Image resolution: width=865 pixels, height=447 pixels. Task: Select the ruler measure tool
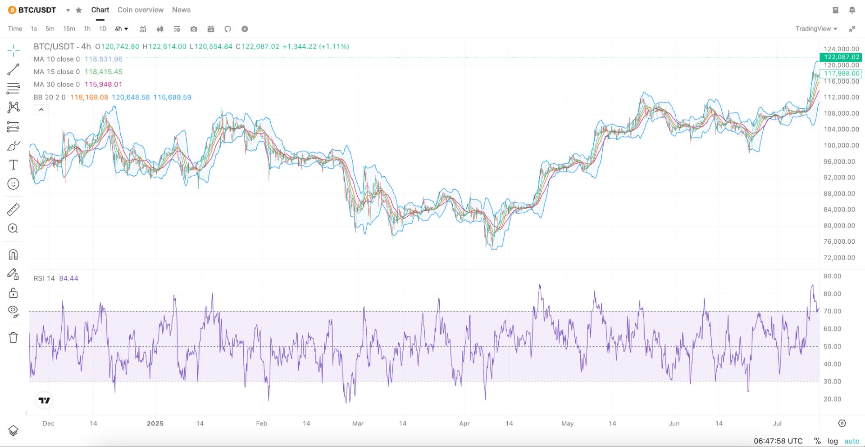[13, 209]
